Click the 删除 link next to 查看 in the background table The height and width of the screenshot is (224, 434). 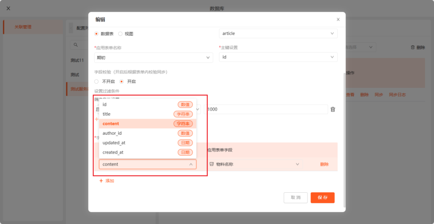(x=364, y=95)
